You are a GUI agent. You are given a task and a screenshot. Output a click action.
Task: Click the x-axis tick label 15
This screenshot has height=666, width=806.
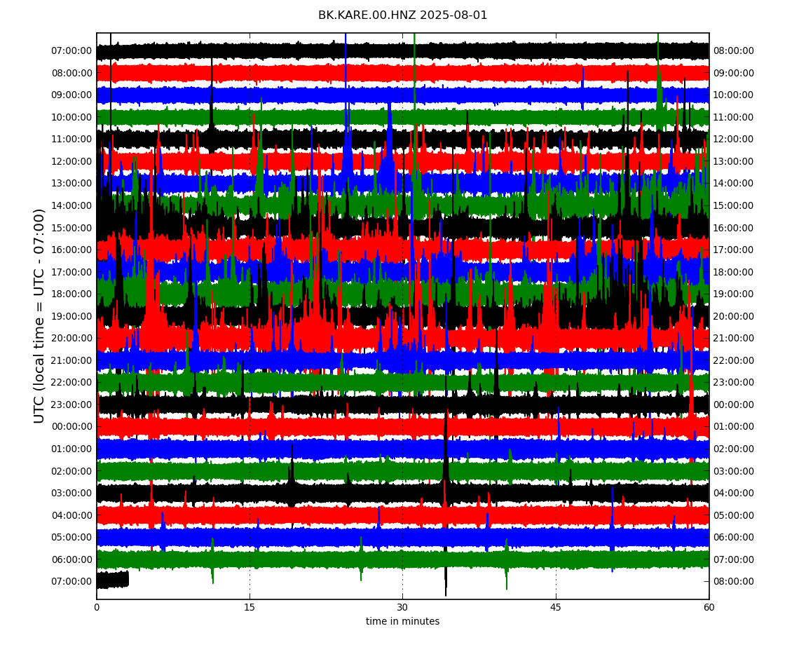click(250, 607)
